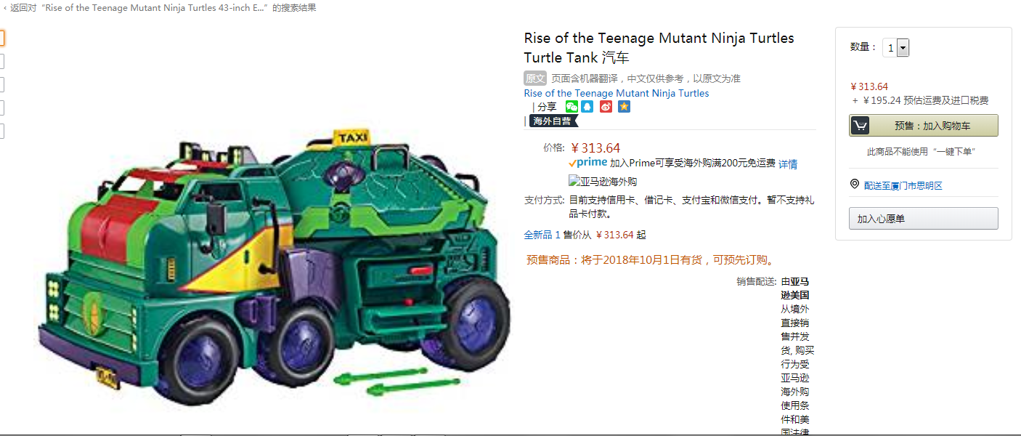Select the topmost thumbnail on left edge
The image size is (1021, 436).
pos(1,39)
